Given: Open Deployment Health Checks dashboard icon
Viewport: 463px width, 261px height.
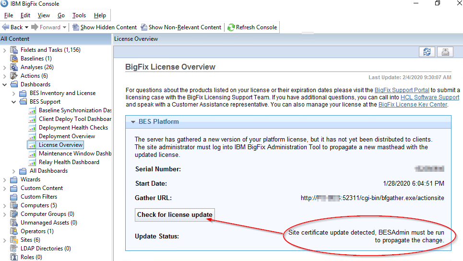Looking at the screenshot, I should point(32,128).
